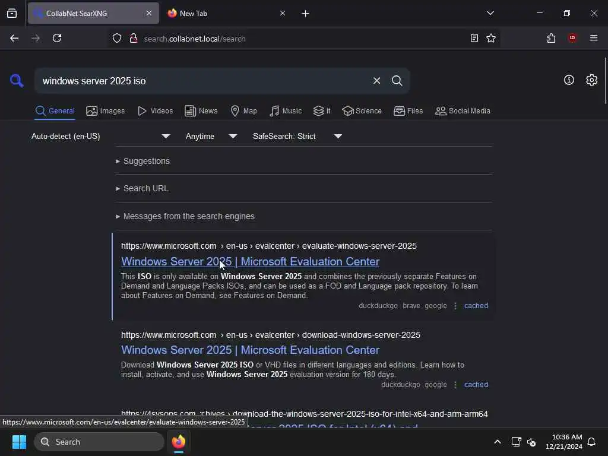608x456 pixels.
Task: Open the Anytime time range dropdown
Action: click(x=211, y=136)
